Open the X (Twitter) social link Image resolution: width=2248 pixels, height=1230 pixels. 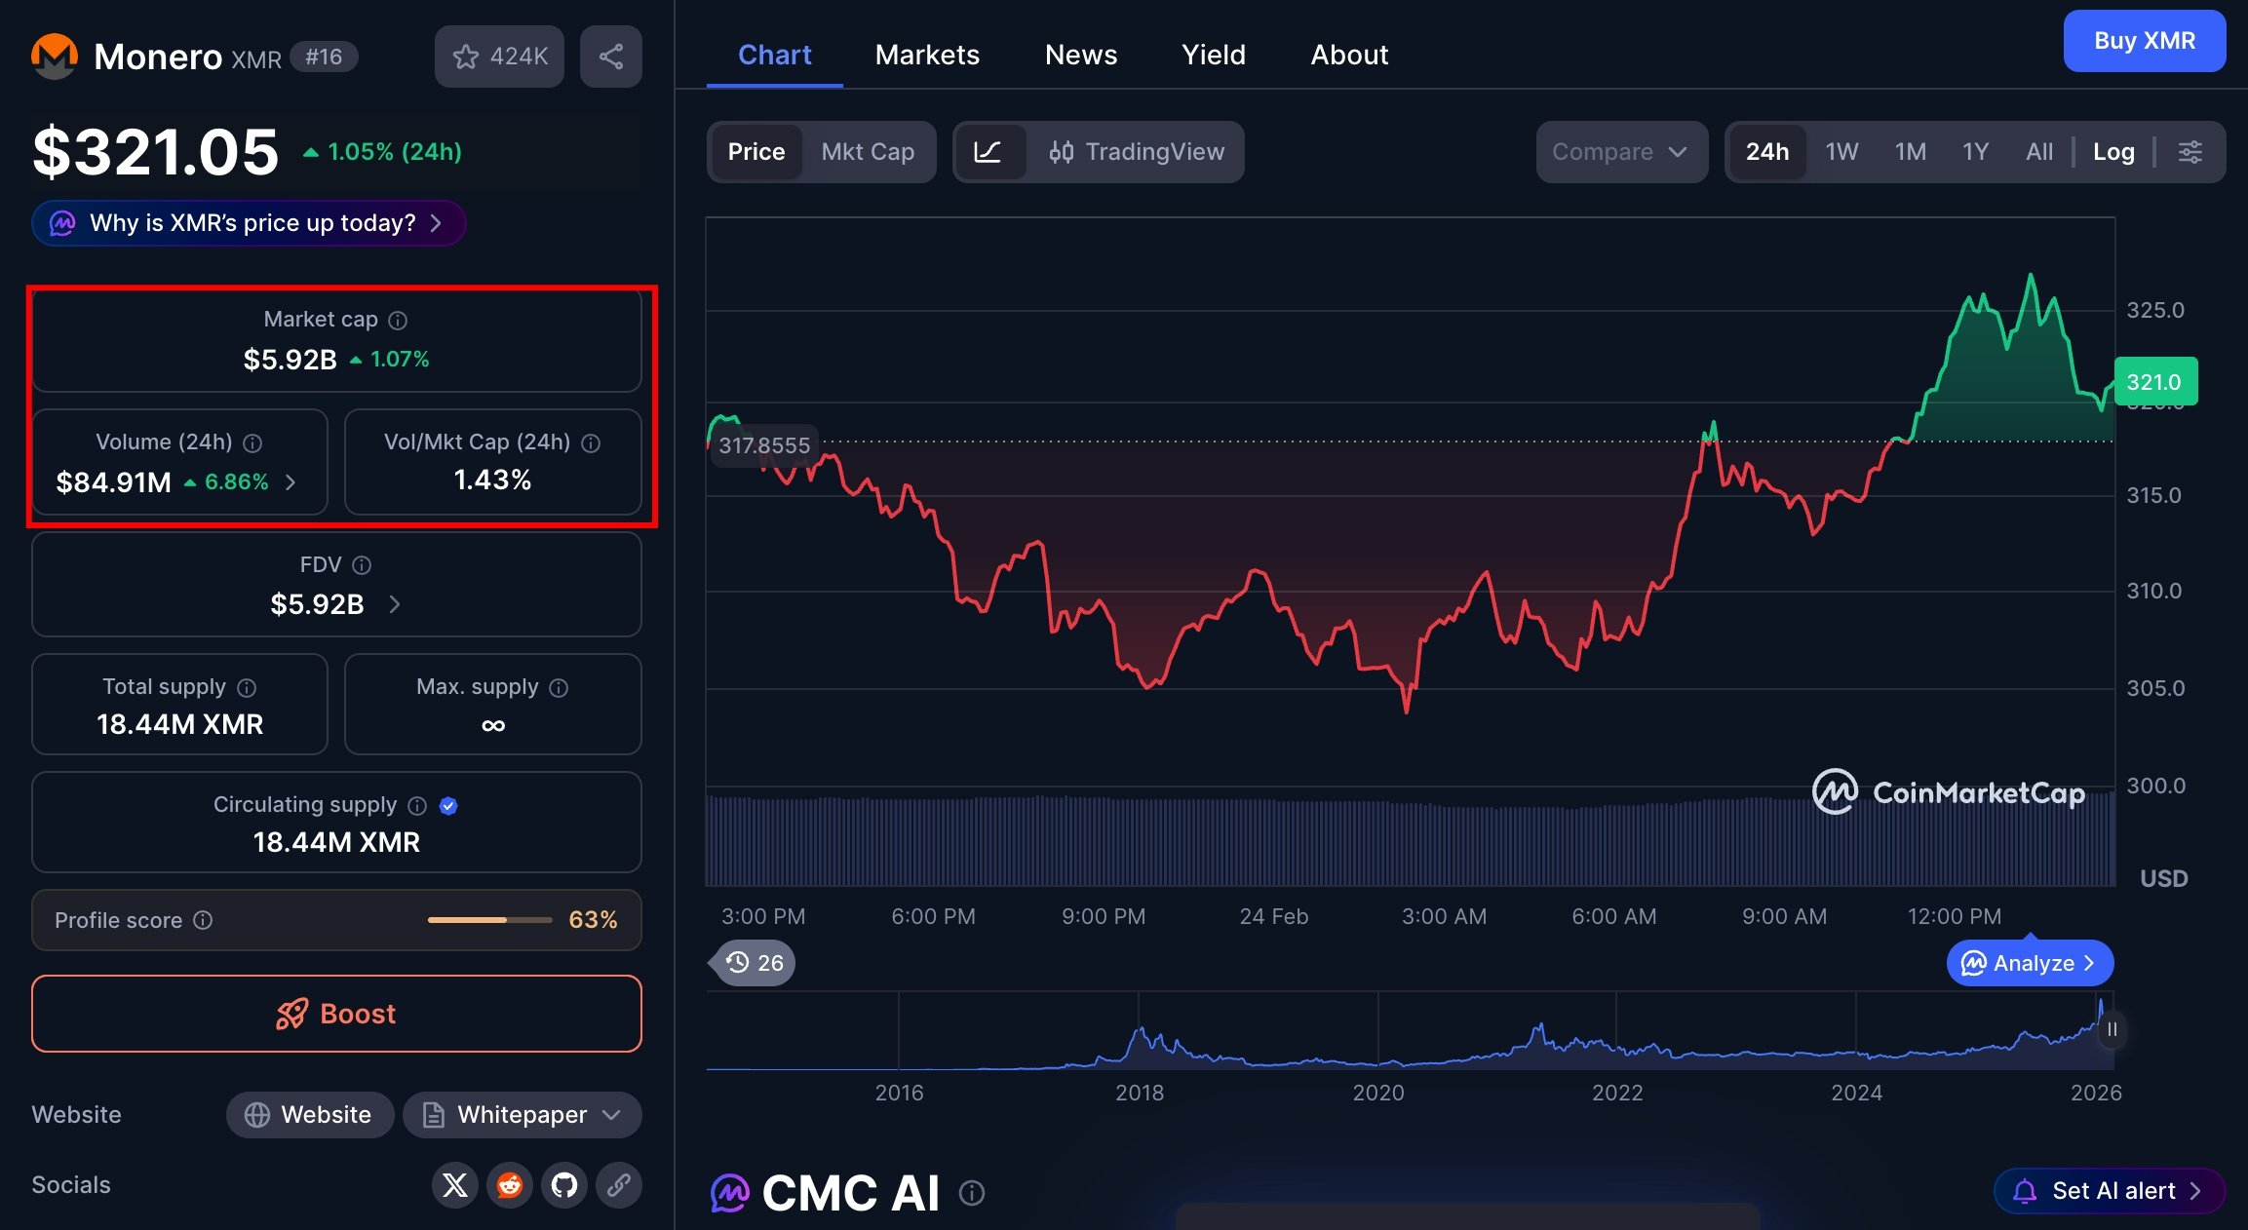pos(454,1185)
